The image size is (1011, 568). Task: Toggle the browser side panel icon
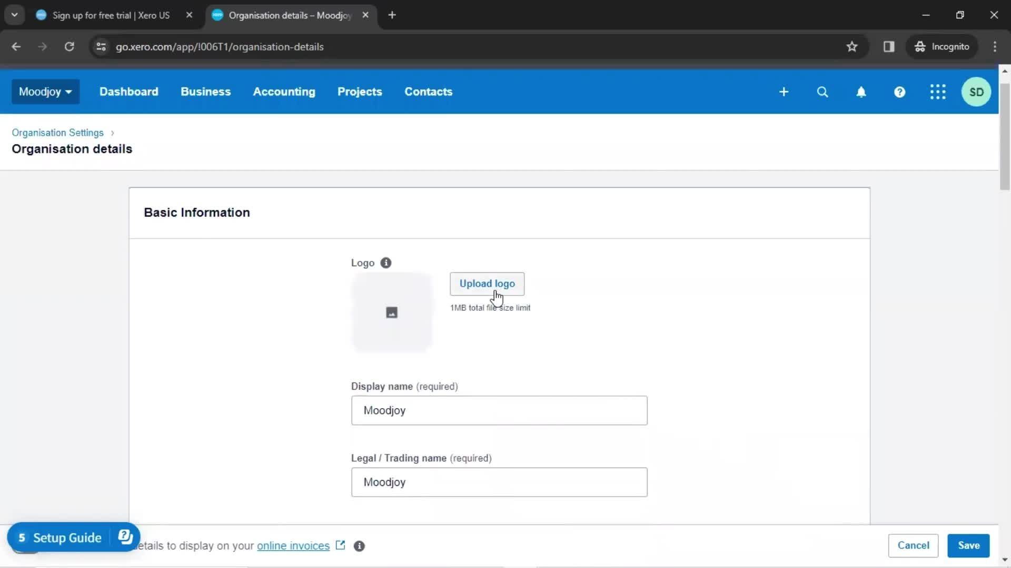[x=889, y=47]
